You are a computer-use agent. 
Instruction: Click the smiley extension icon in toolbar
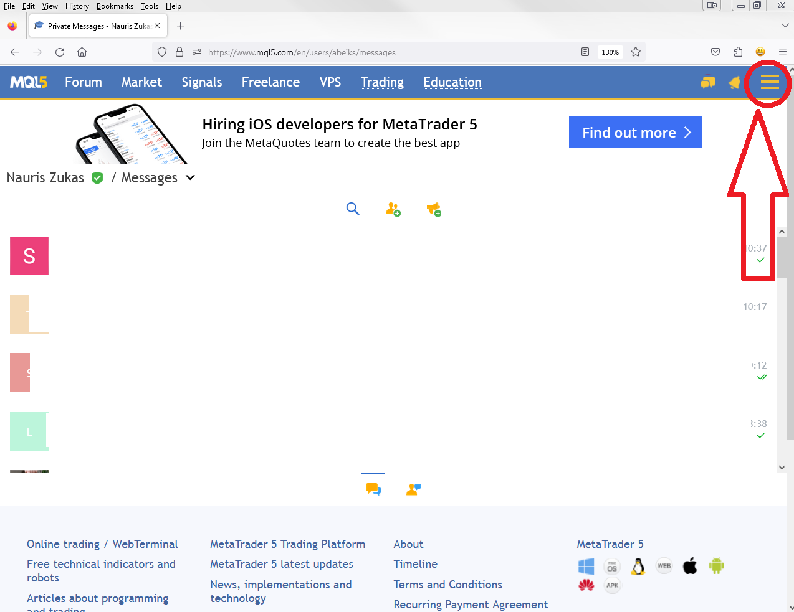coord(760,52)
